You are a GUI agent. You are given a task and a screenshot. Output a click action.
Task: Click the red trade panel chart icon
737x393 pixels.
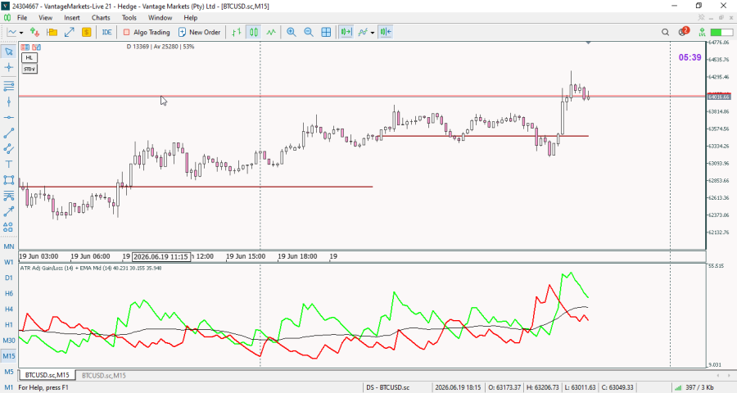coord(25,47)
